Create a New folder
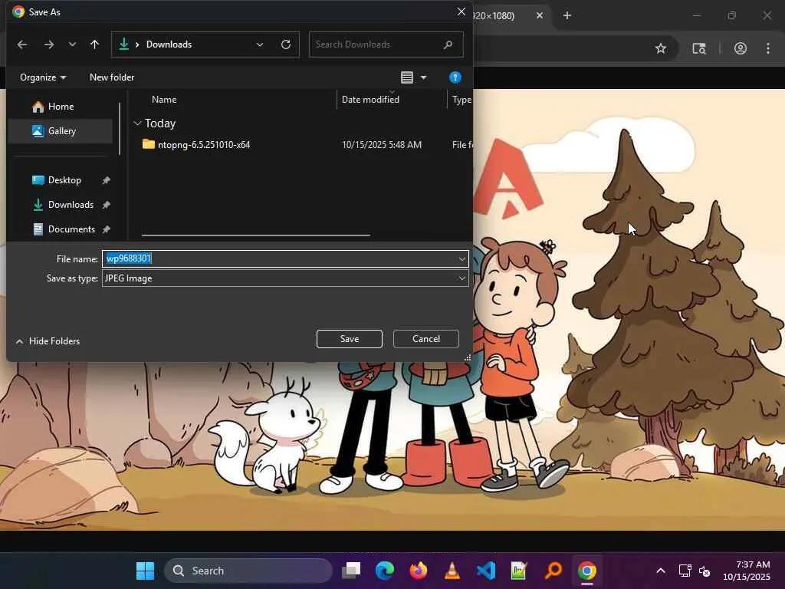785x589 pixels. pos(112,77)
